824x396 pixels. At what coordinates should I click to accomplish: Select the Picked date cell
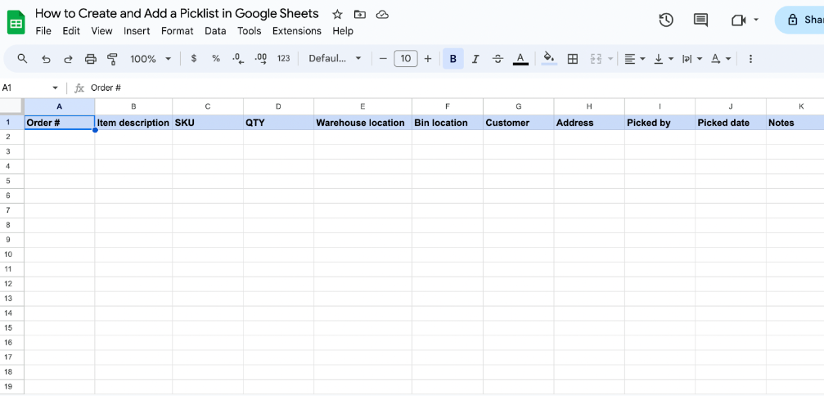coord(731,123)
